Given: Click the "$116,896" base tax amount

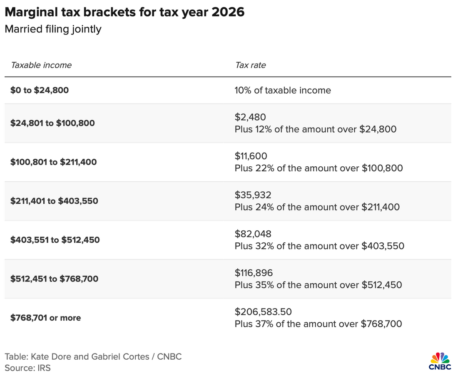Looking at the screenshot, I should [254, 273].
